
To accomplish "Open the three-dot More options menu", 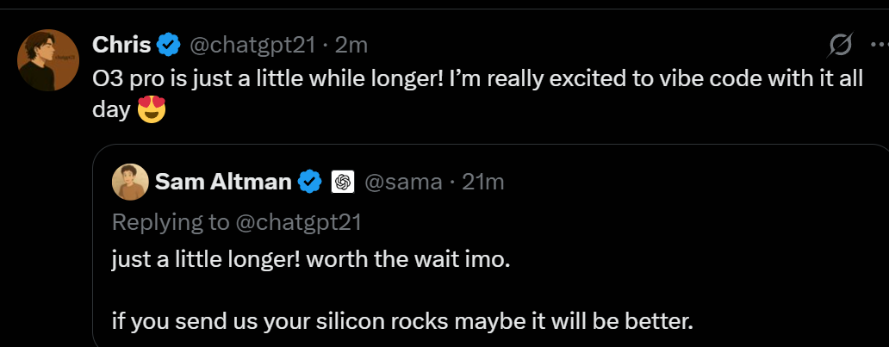I will (x=880, y=45).
